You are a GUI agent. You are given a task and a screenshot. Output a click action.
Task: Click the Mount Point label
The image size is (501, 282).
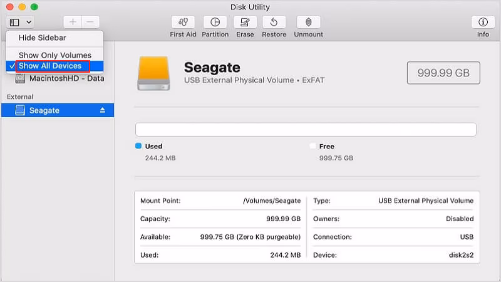pos(160,201)
